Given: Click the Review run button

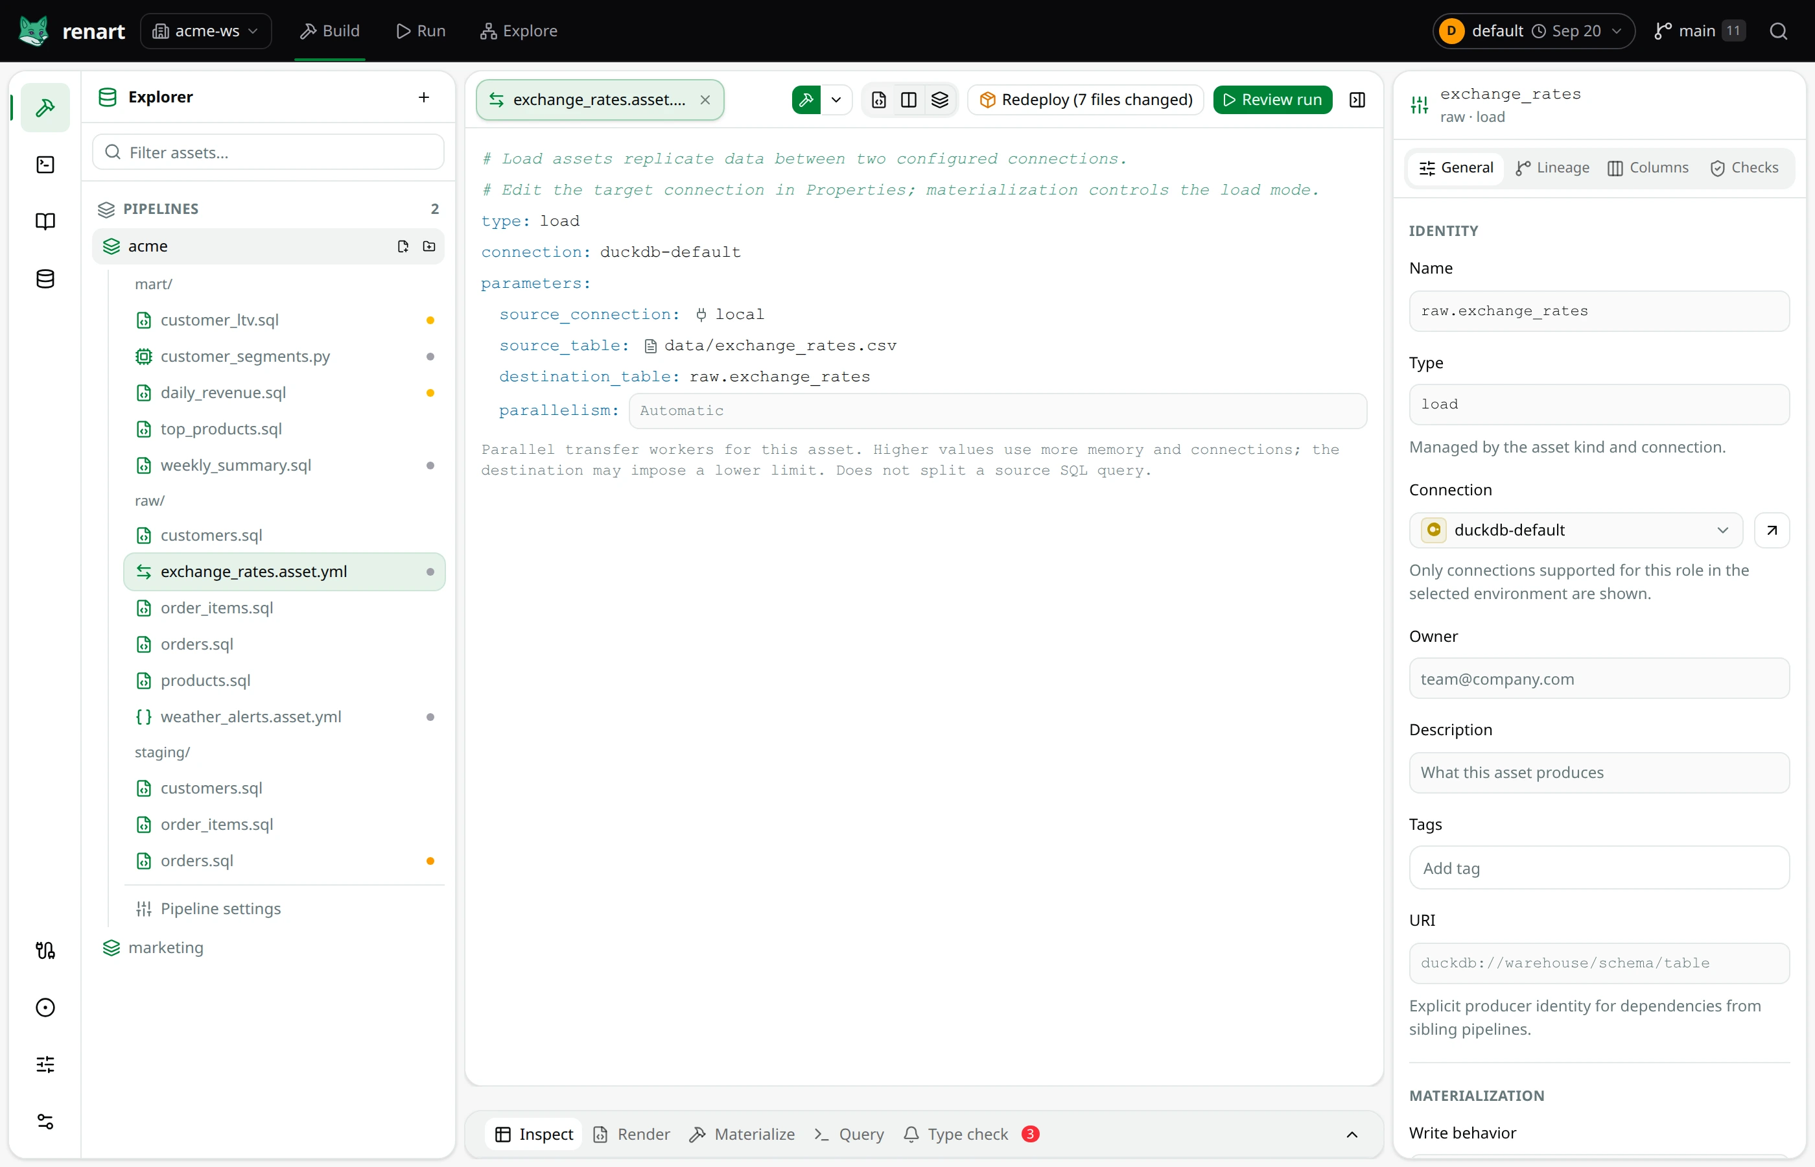Looking at the screenshot, I should (1272, 100).
